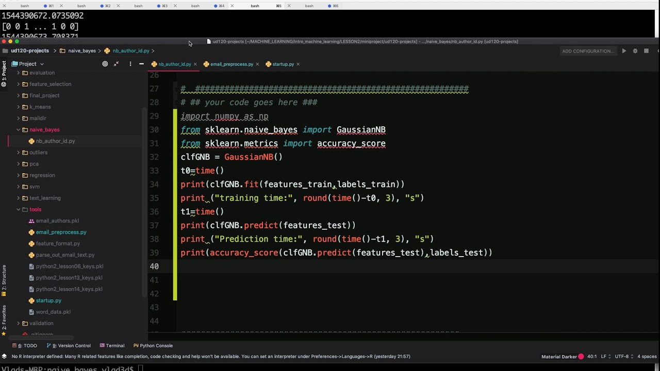The height and width of the screenshot is (371, 660).
Task: Close the email_preprocess.py editor tab
Action: coord(257,64)
